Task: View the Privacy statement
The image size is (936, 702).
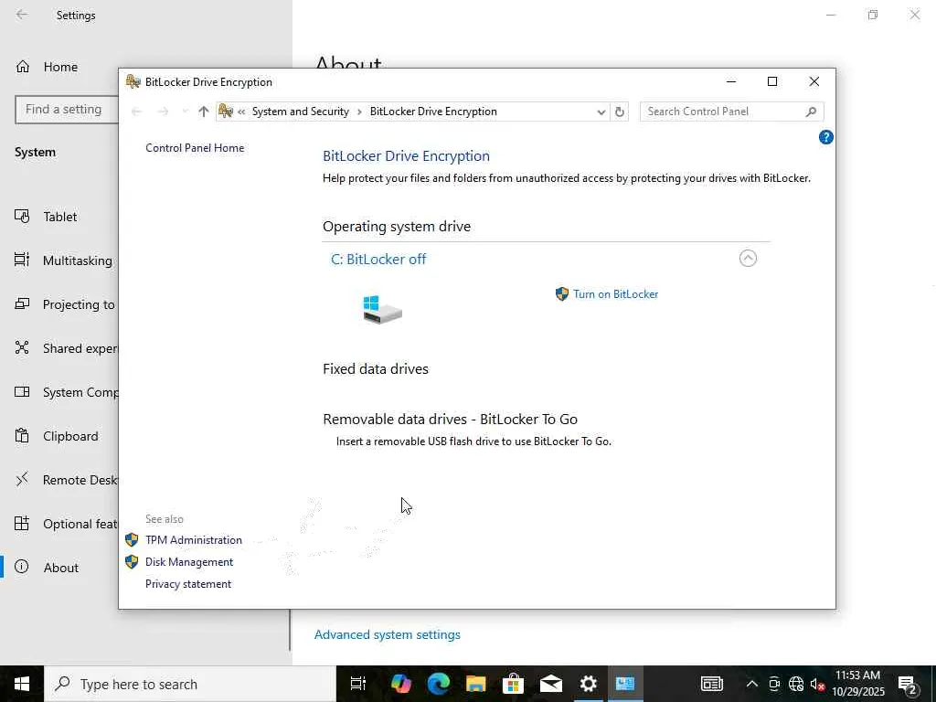Action: coord(188,584)
